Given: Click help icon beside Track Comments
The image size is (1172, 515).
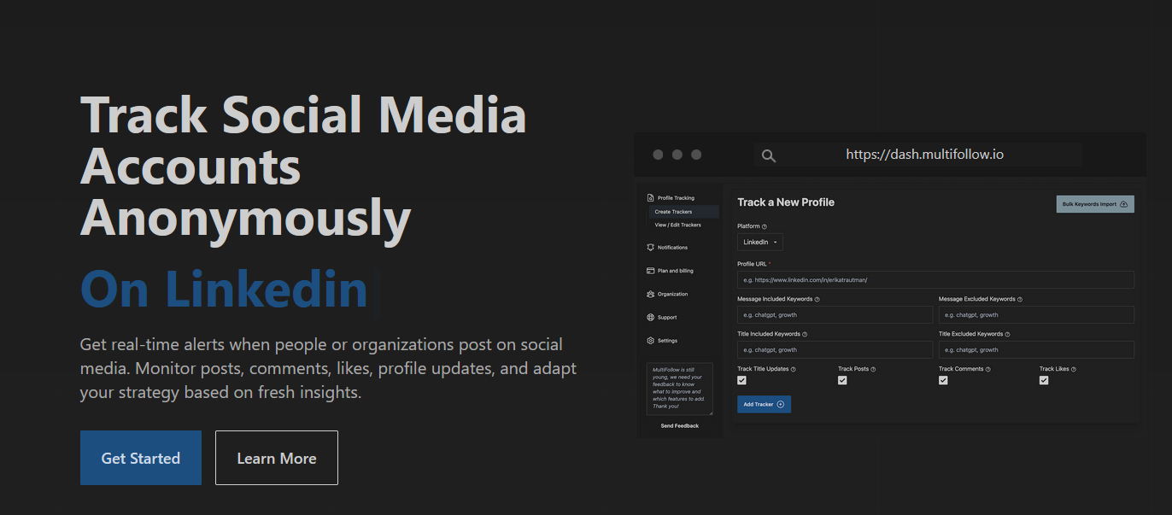Looking at the screenshot, I should [988, 369].
